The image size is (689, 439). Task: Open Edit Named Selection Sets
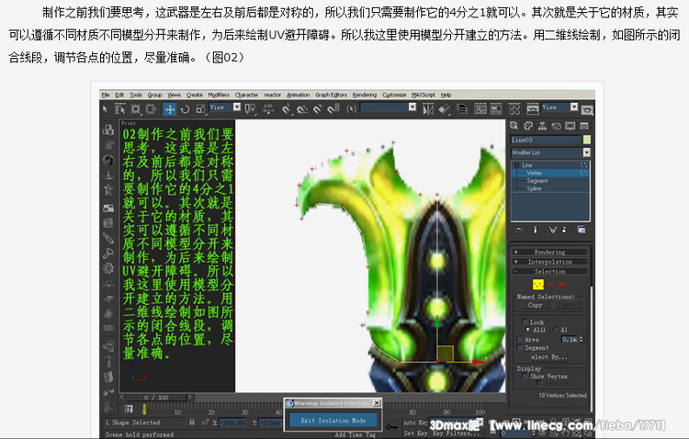(x=352, y=108)
